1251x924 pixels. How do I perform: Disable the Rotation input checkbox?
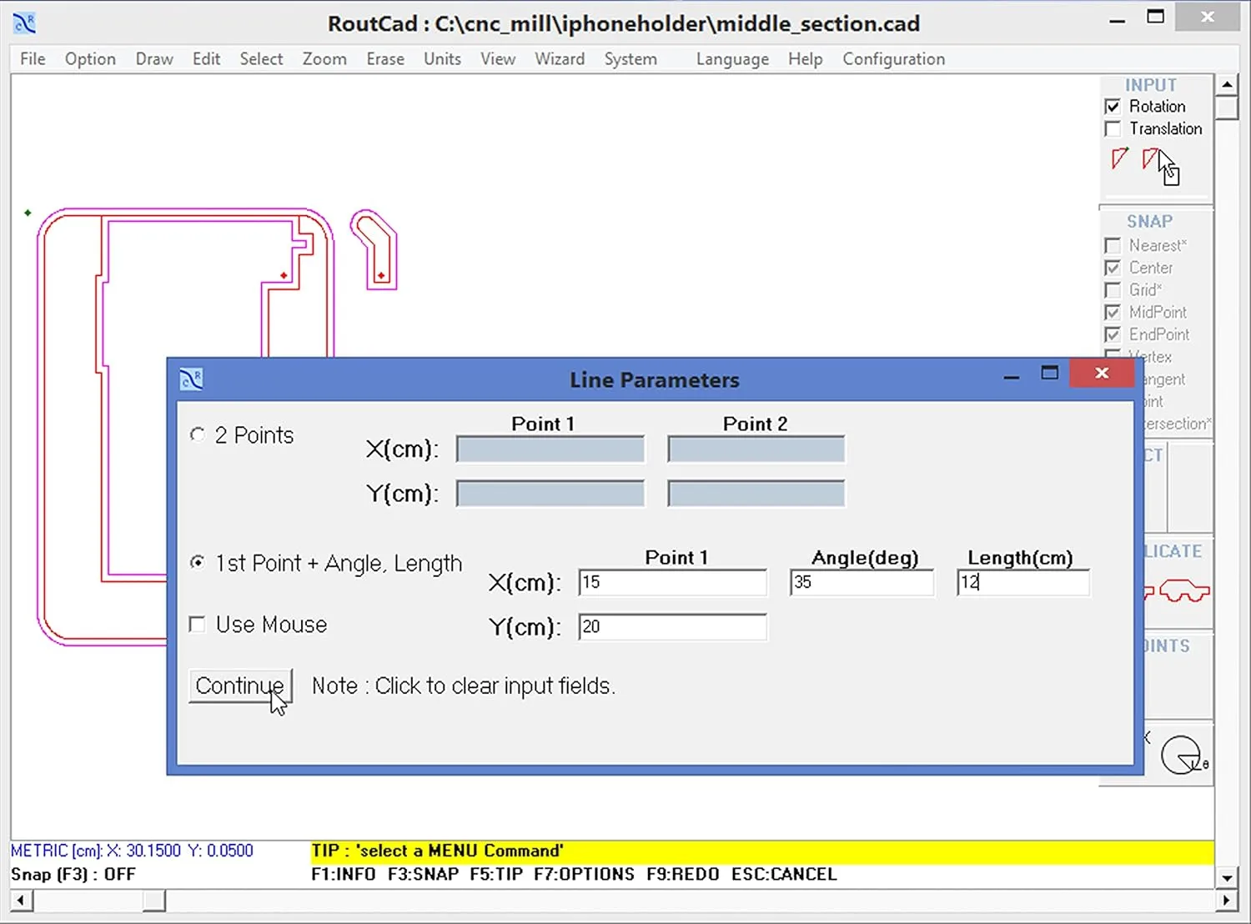click(x=1113, y=106)
